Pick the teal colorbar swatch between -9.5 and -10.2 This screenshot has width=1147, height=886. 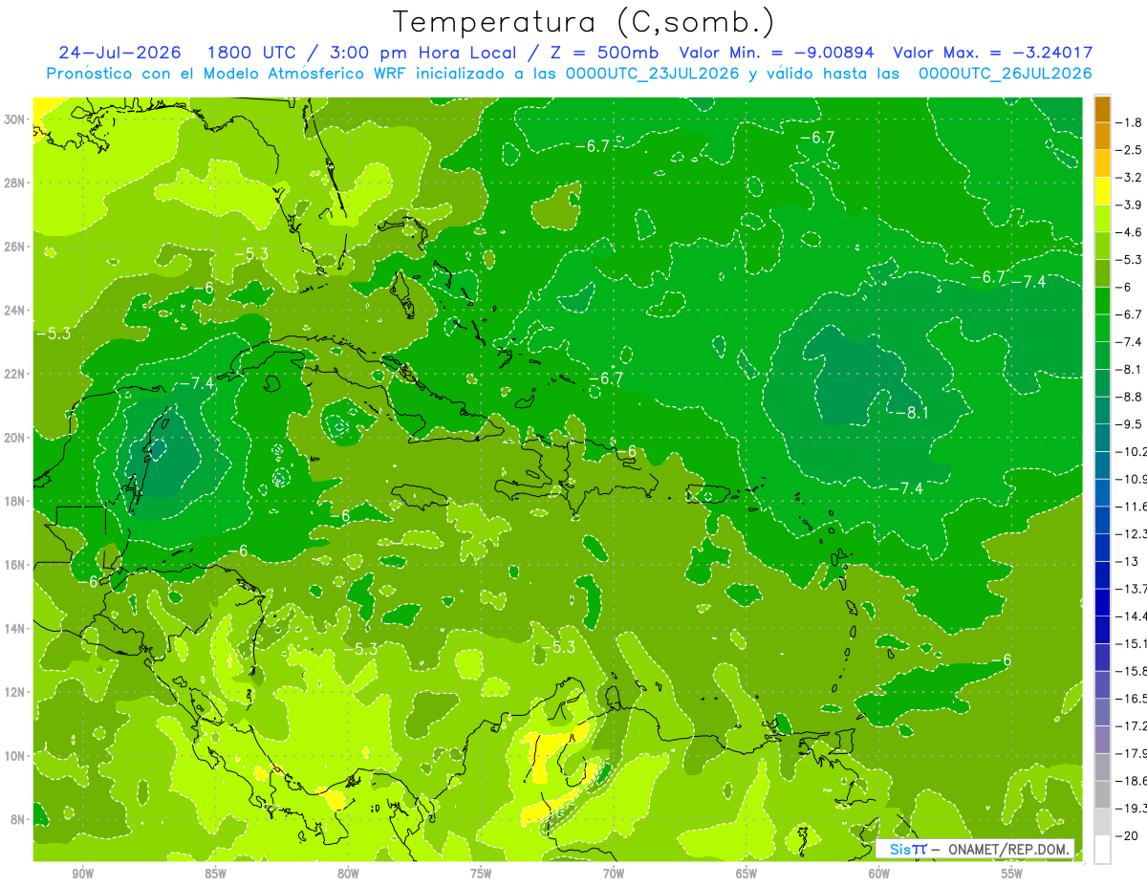(x=1102, y=438)
